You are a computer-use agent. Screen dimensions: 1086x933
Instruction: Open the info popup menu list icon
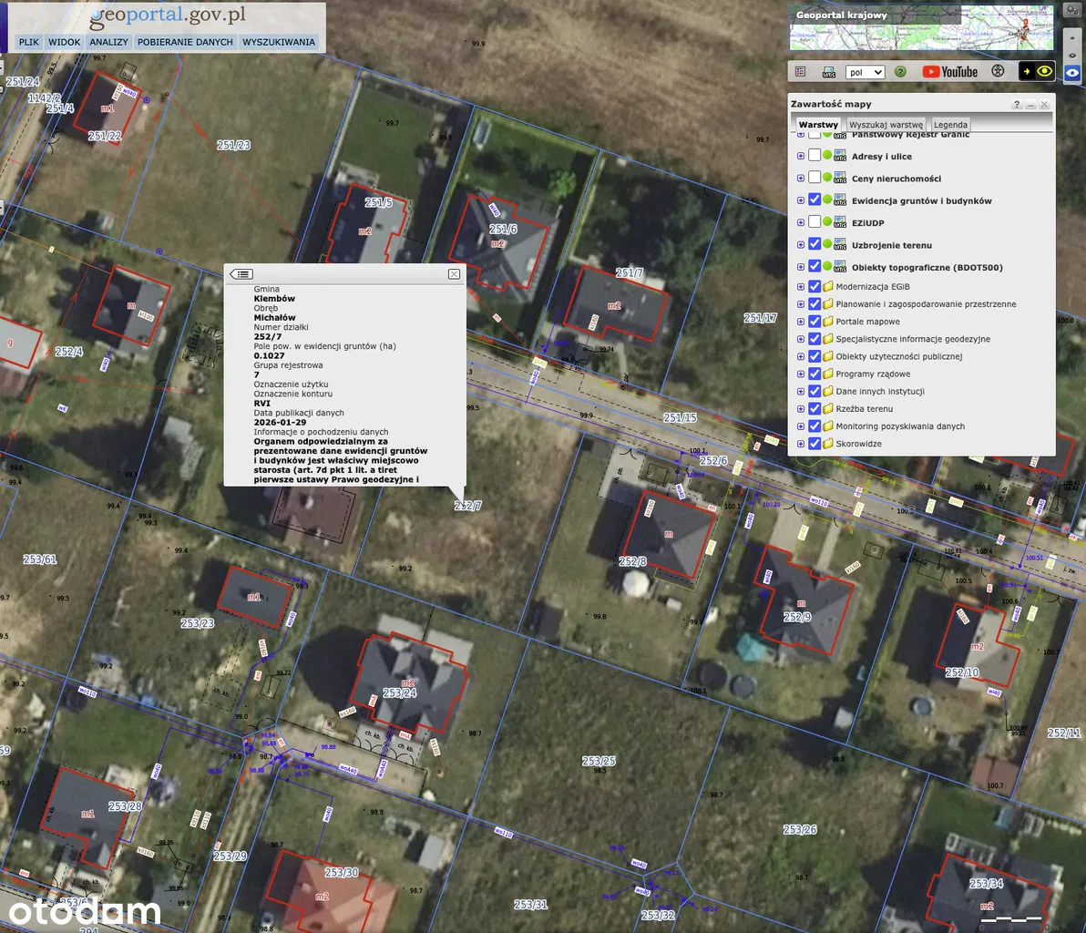(241, 274)
